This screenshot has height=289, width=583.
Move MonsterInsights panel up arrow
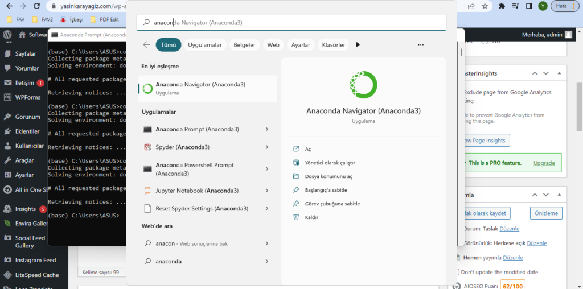[535, 73]
